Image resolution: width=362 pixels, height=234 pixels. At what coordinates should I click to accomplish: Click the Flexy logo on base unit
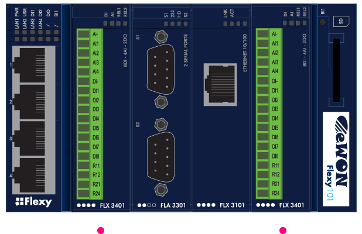click(x=33, y=202)
